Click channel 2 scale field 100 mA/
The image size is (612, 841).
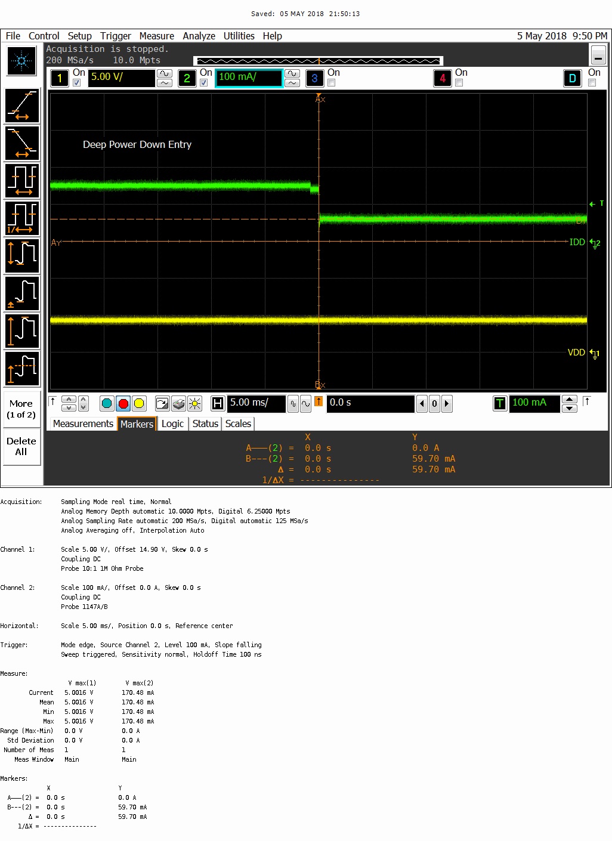(249, 78)
